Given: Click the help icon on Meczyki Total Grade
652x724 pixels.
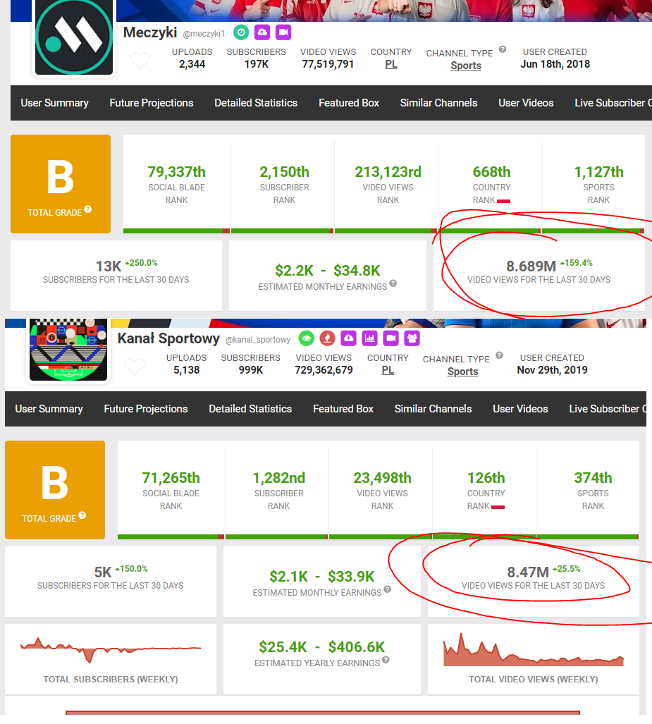Looking at the screenshot, I should point(87,209).
